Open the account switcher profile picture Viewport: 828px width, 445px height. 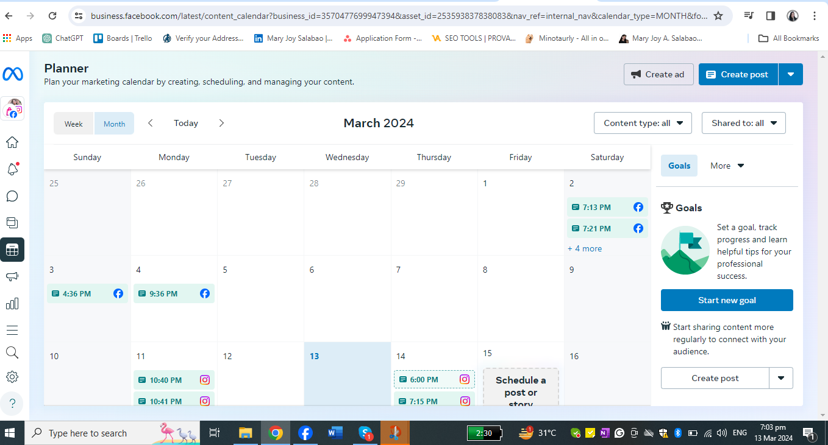pyautogui.click(x=13, y=108)
